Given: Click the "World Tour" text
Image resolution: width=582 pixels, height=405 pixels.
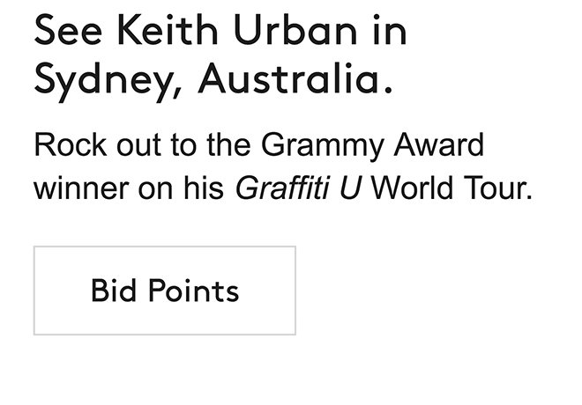Looking at the screenshot, I should [451, 189].
